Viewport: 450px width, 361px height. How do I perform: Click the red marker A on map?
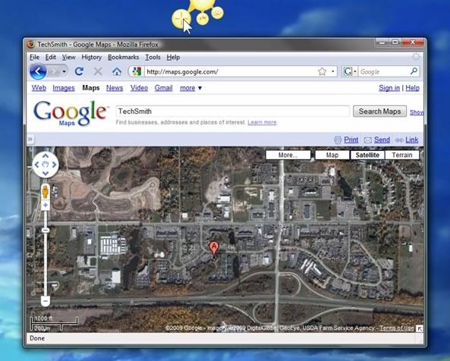click(213, 248)
